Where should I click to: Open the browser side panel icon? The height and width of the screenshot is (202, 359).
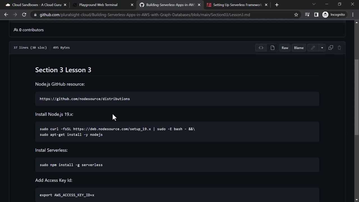[x=316, y=15]
